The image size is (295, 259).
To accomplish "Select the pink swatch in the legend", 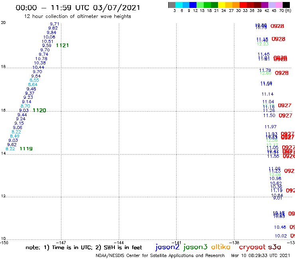I will point(279,5).
